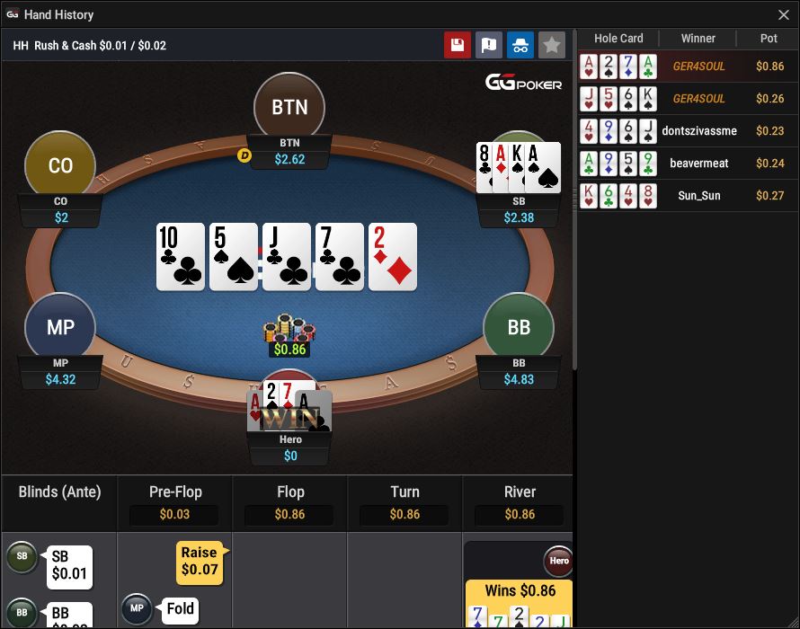Toggle the star favorite icon
Image resolution: width=800 pixels, height=629 pixels.
[x=552, y=45]
